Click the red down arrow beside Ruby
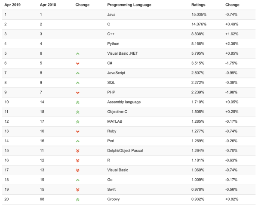 click(x=78, y=131)
